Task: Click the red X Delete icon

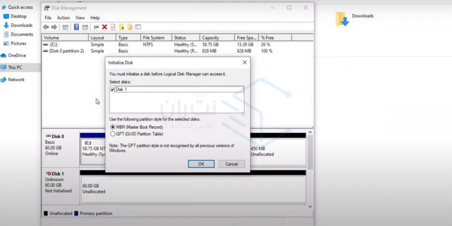Action: click(x=104, y=27)
